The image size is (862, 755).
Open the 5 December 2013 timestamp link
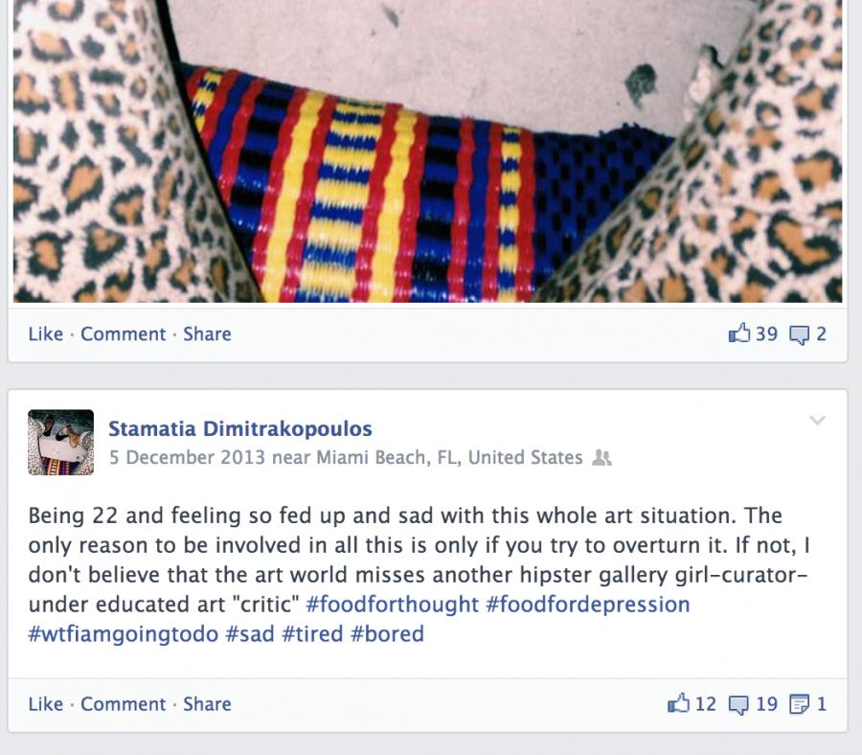pyautogui.click(x=187, y=458)
